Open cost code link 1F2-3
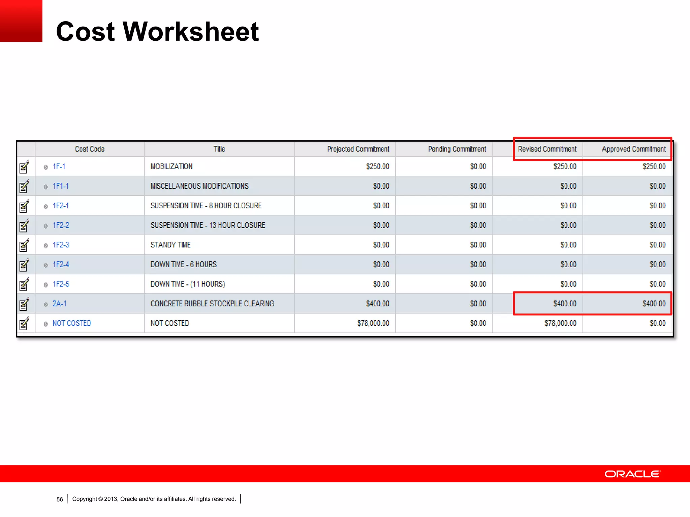 pos(61,245)
